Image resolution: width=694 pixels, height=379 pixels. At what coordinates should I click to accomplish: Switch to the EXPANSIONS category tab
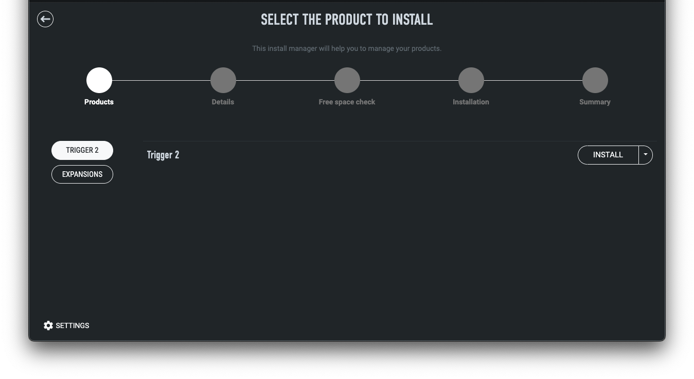82,174
